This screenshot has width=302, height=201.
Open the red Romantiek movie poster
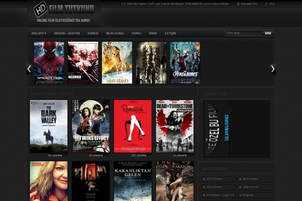click(x=133, y=126)
